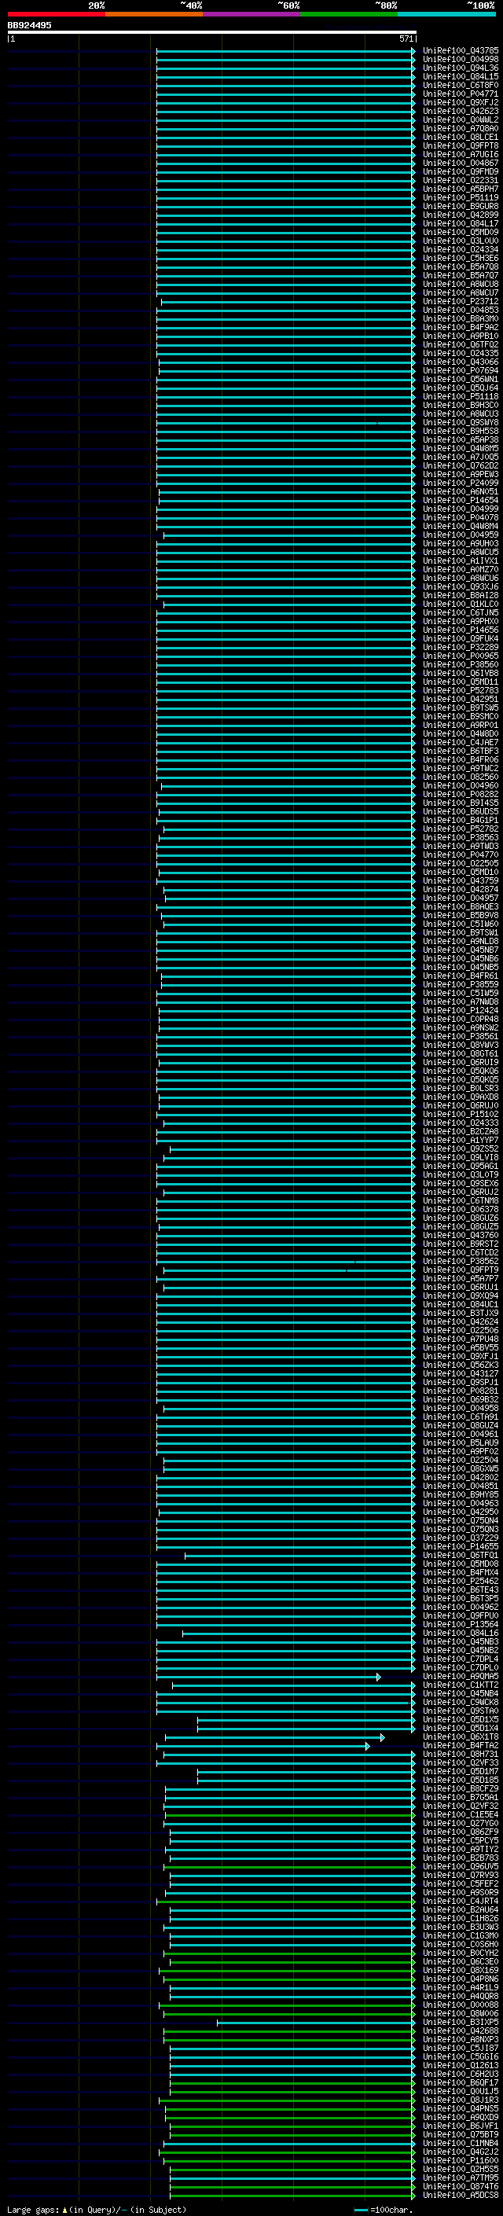Click the arrowhead ending UniRef100_B4FT42's alignment bar
This screenshot has height=2216, width=503.
(368, 1745)
